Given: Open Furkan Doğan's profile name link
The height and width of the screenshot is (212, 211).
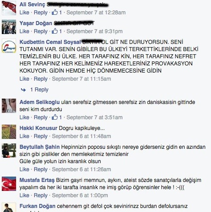Looking at the screenshot, I should pyautogui.click(x=38, y=206).
